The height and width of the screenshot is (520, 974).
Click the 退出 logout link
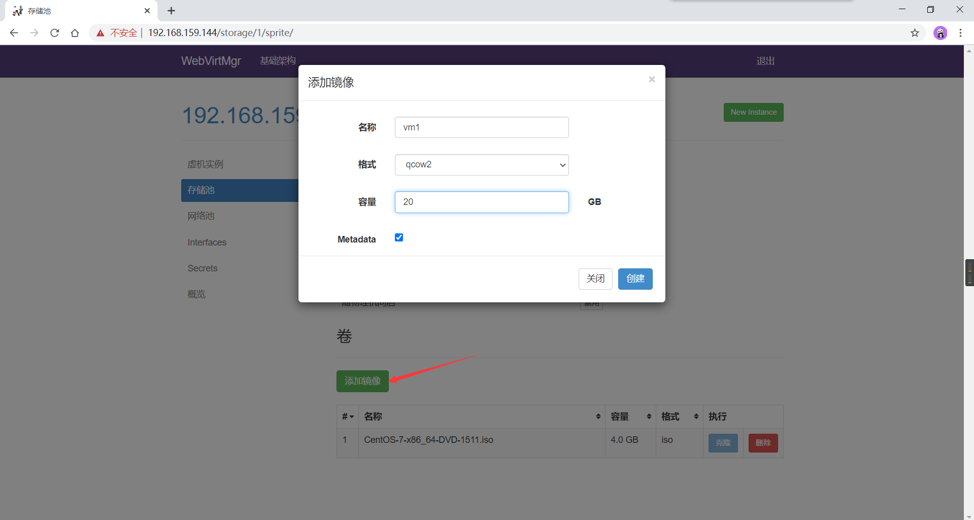click(x=765, y=61)
